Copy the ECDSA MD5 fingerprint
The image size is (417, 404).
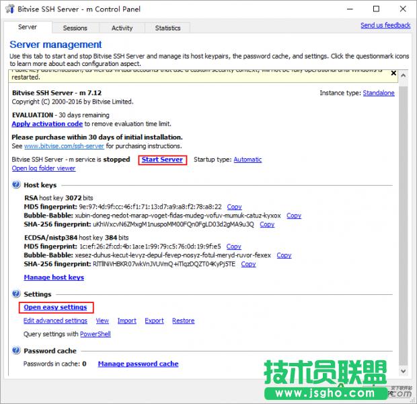click(234, 246)
